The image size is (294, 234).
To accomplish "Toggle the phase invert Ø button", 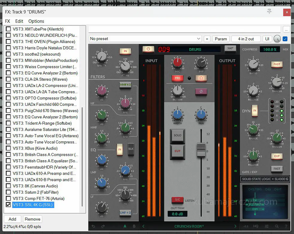I will [x=201, y=92].
